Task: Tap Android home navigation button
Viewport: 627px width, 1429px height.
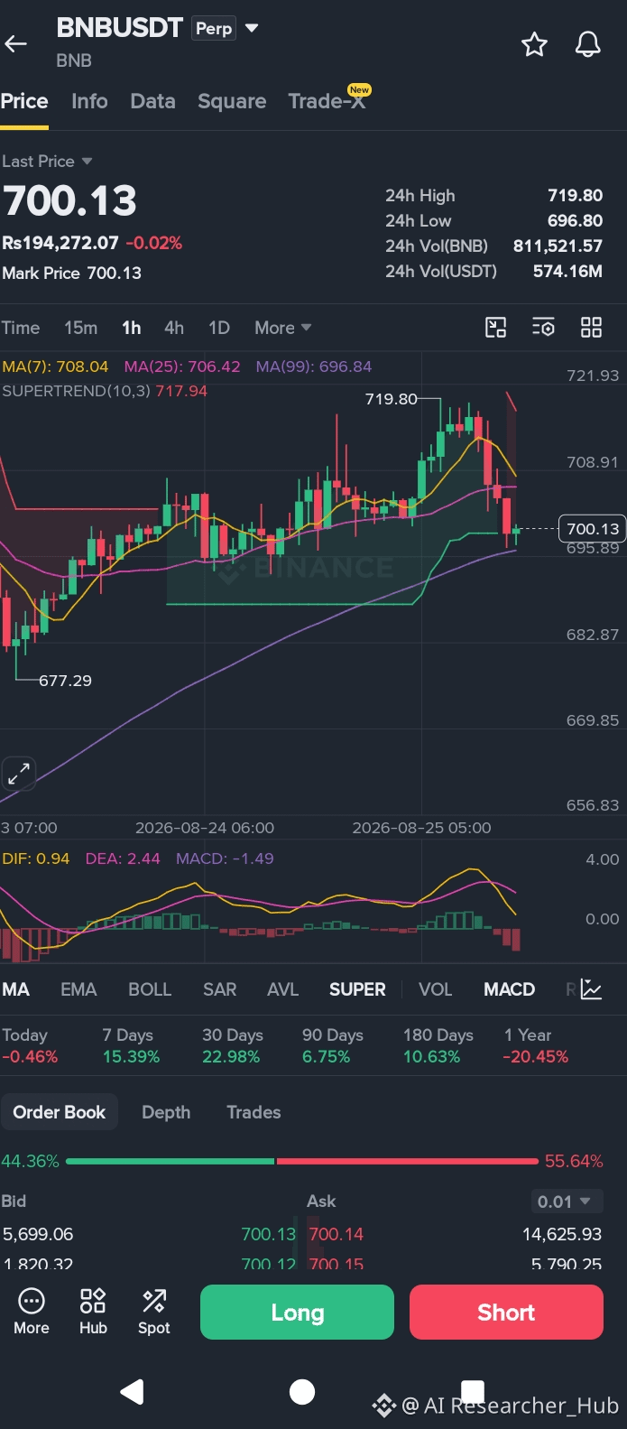Action: pos(302,1391)
